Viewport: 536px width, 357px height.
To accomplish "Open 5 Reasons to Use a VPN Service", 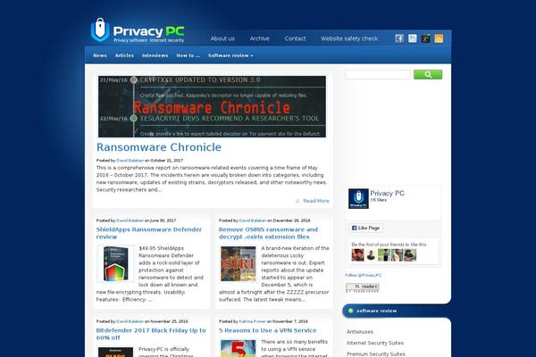I will pos(268,330).
